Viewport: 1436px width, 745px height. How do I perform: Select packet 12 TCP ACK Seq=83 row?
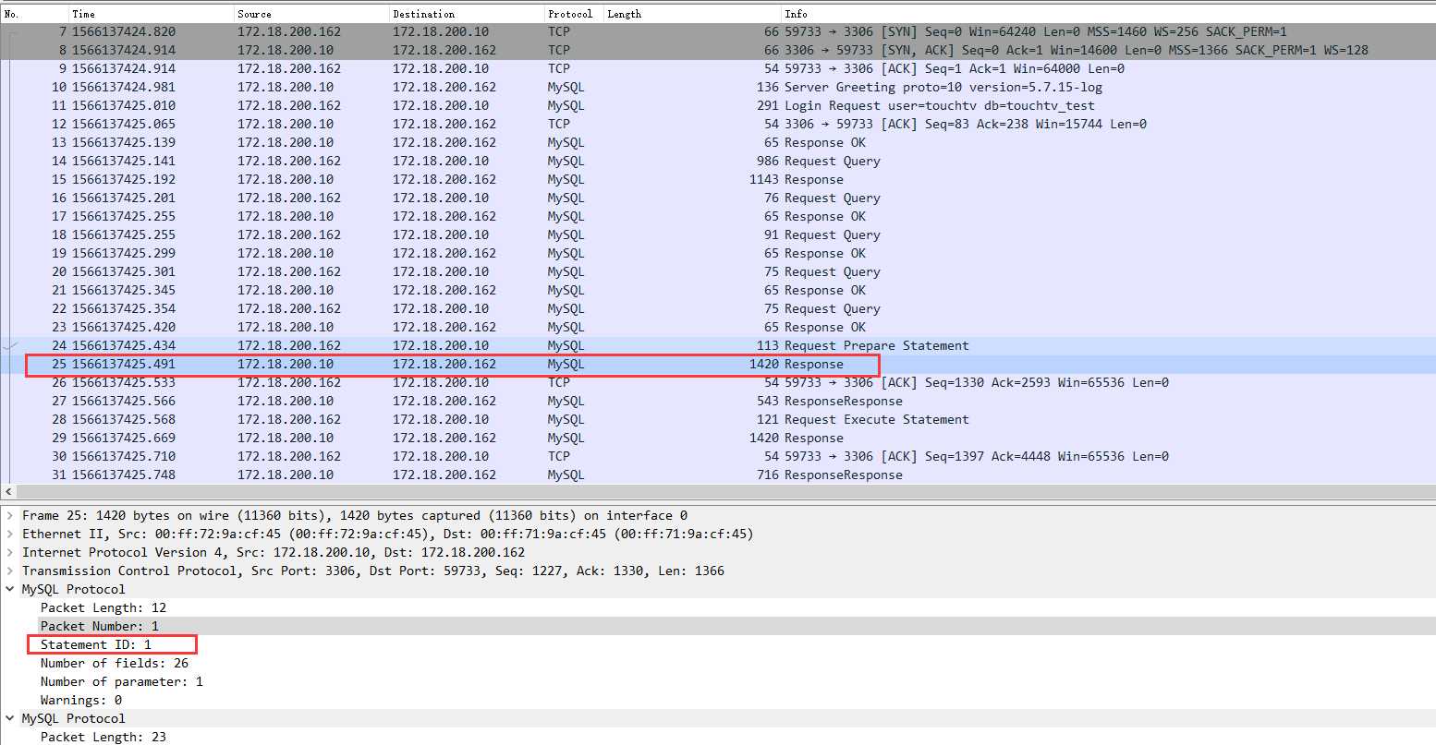pyautogui.click(x=718, y=124)
